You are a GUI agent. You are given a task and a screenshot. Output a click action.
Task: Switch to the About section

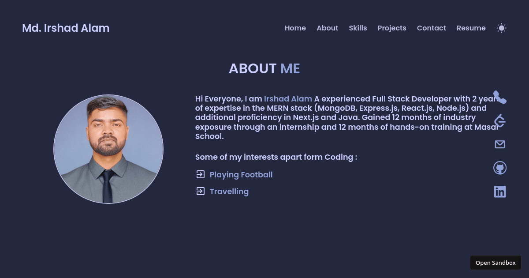328,28
